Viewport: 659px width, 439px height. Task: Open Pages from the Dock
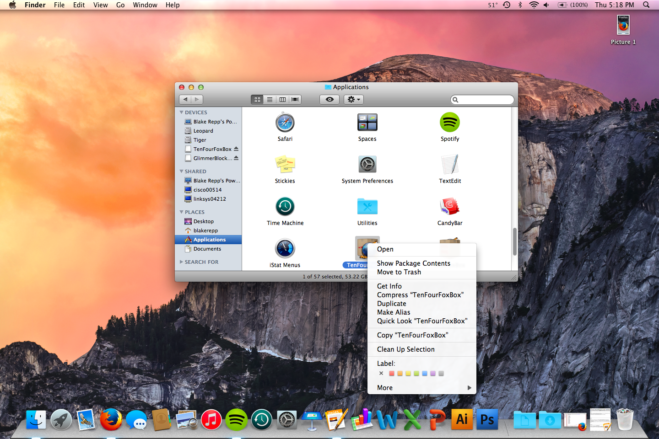click(337, 420)
